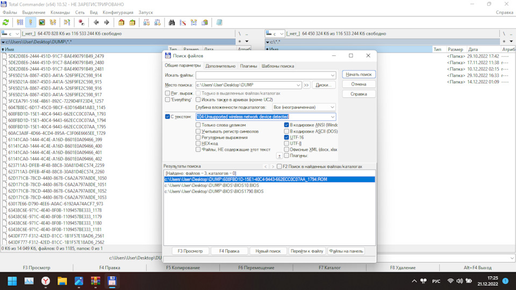
Task: Click 'Перейти к файлу' button
Action: tap(307, 251)
